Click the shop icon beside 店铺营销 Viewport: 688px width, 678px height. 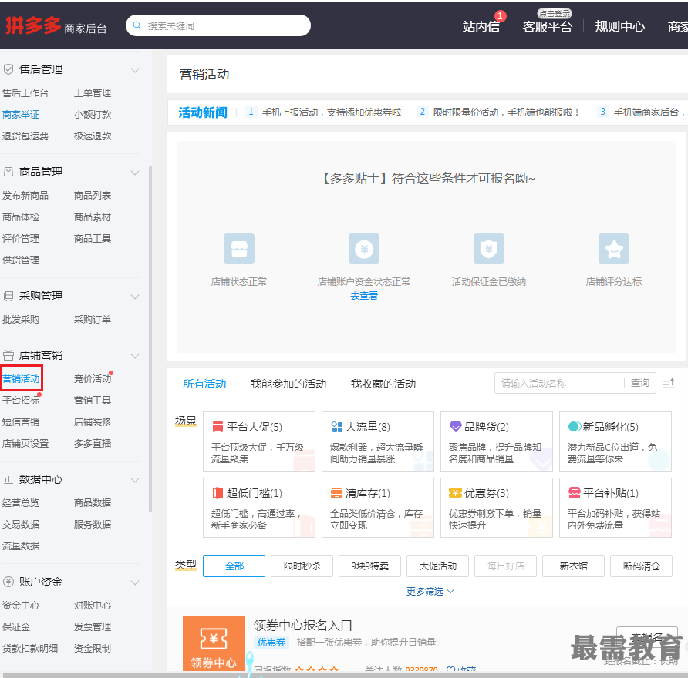point(8,355)
